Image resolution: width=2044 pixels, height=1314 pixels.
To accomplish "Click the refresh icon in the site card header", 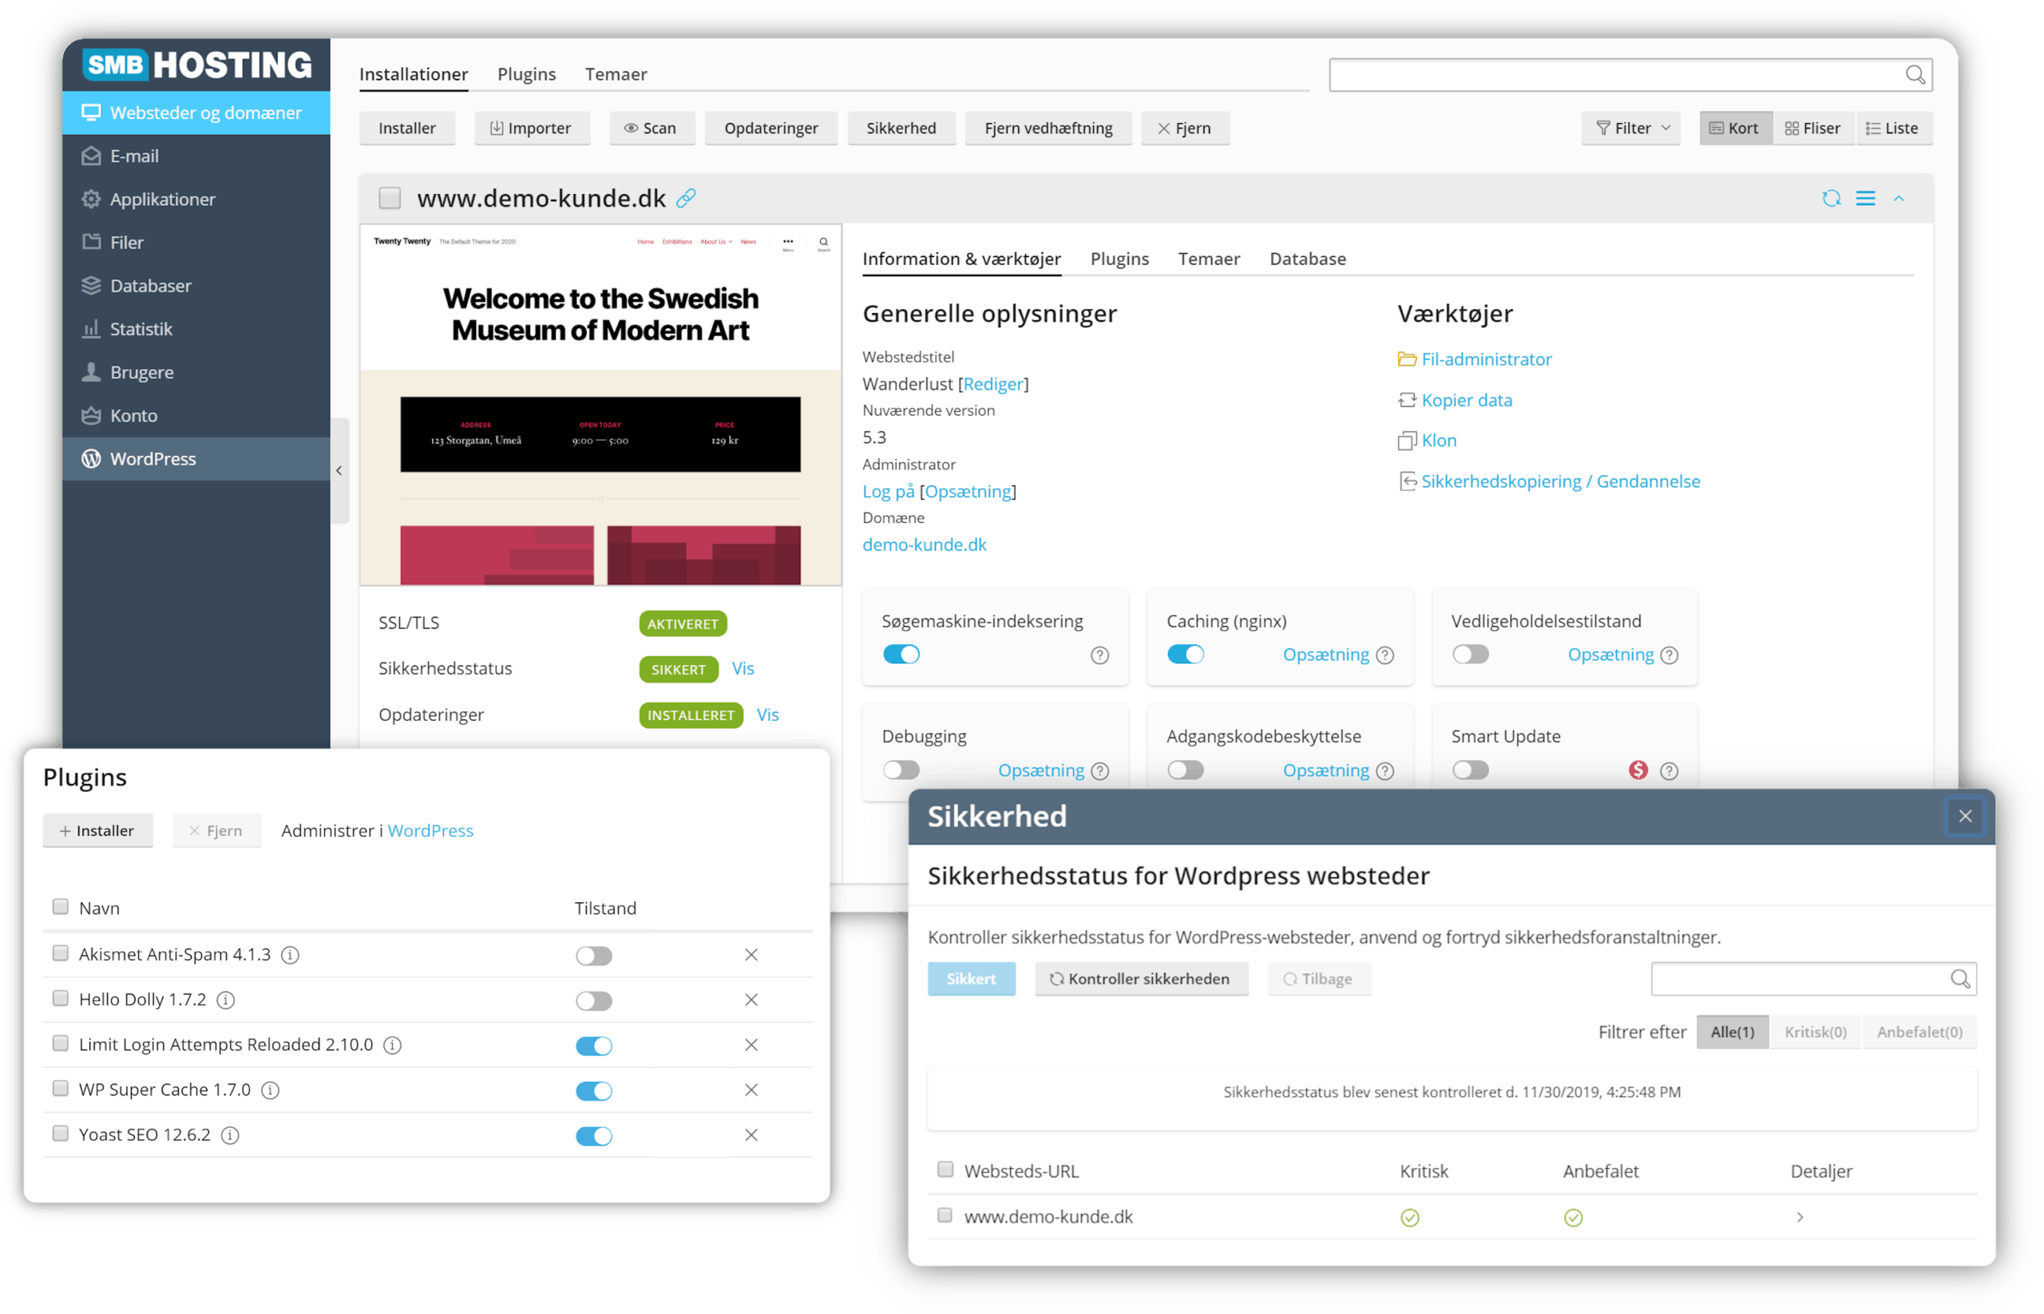I will point(1831,199).
